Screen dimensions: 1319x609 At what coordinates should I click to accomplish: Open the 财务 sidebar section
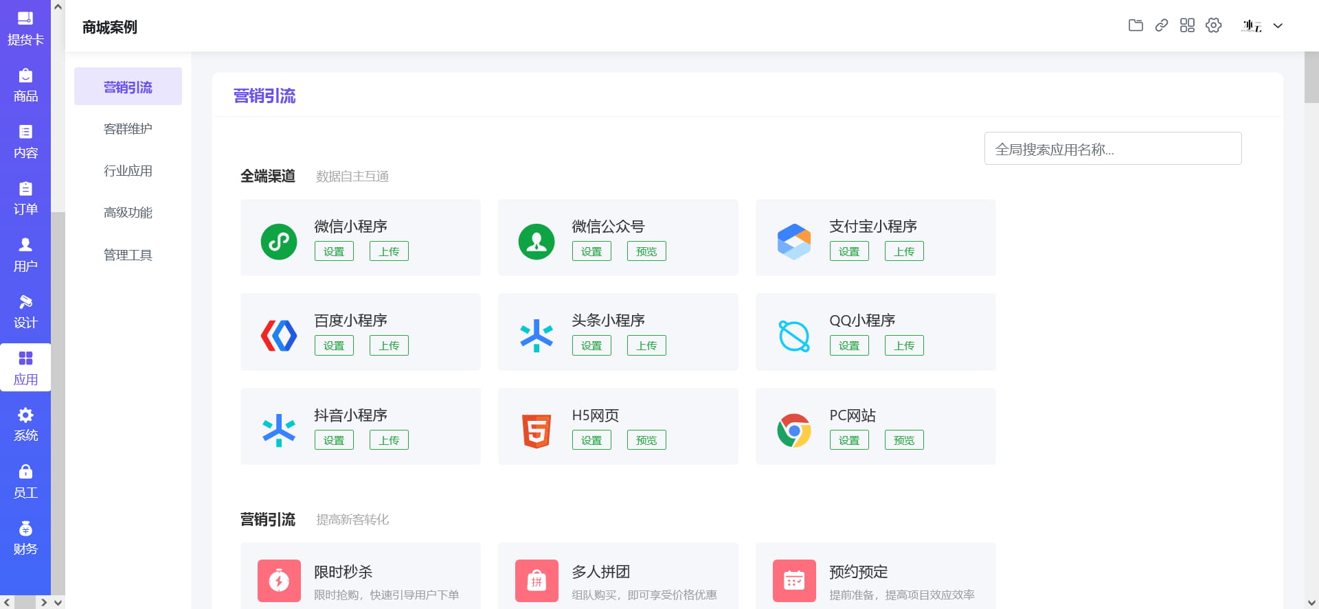click(x=25, y=538)
